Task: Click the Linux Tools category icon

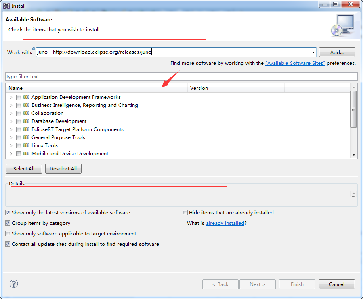Action: click(26, 145)
